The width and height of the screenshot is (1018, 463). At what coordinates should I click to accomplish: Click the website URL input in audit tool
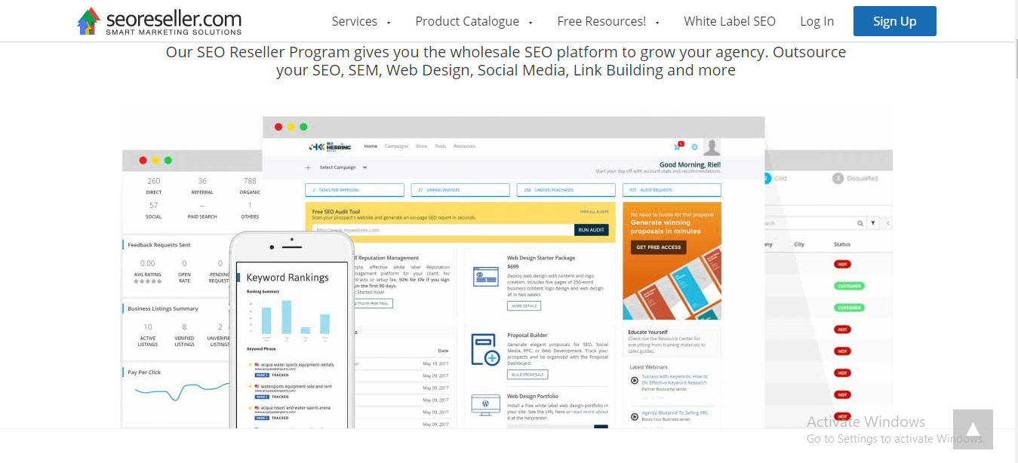(442, 230)
